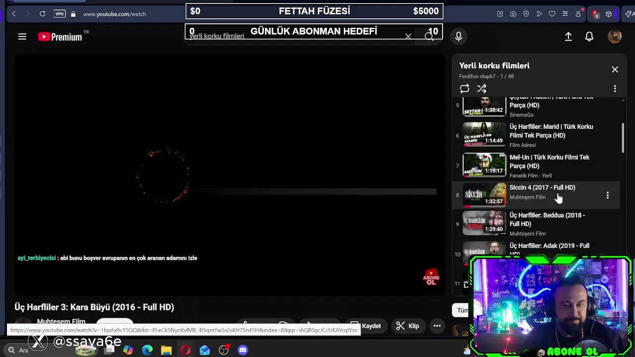The width and height of the screenshot is (635, 357).
Task: Click the Siccin 4 thumbnail
Action: pos(484,194)
